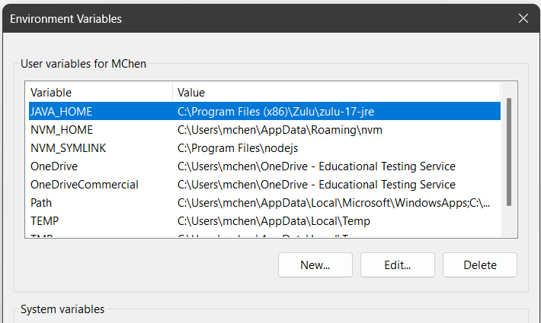Image resolution: width=541 pixels, height=323 pixels.
Task: Select the JAVA_HOME variable row
Action: pos(61,112)
